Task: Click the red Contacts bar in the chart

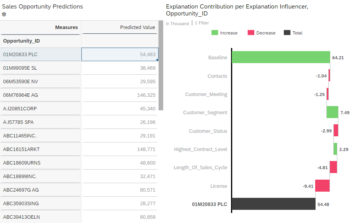Action: [x=330, y=75]
